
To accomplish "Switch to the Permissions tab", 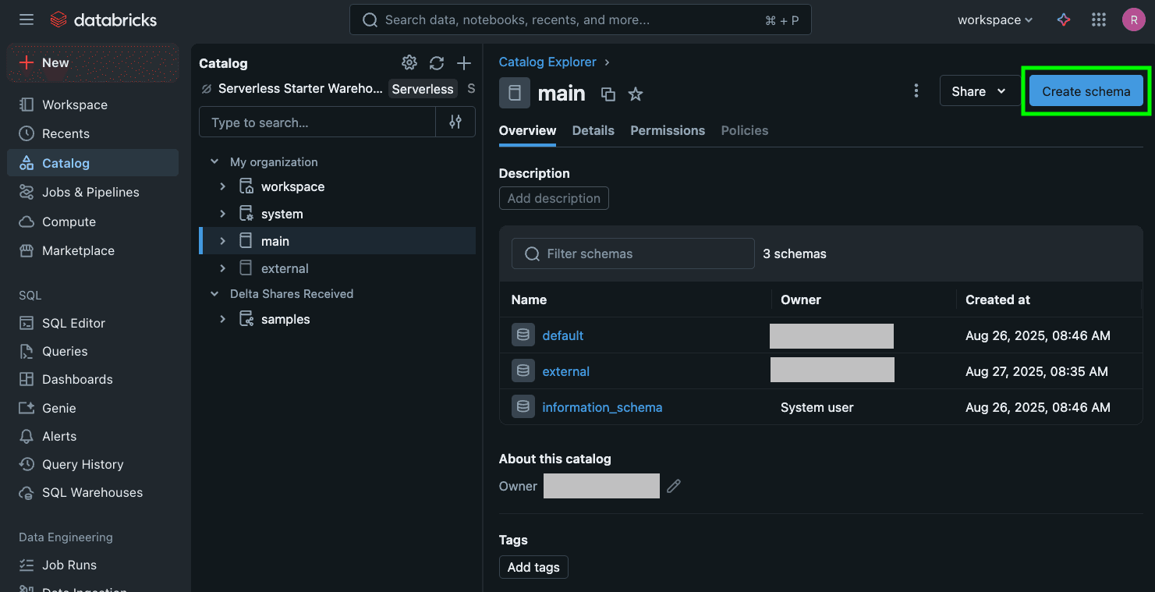I will 668,130.
